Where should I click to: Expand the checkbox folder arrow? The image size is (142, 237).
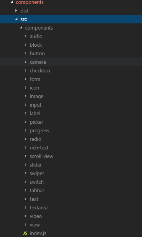(x=26, y=70)
